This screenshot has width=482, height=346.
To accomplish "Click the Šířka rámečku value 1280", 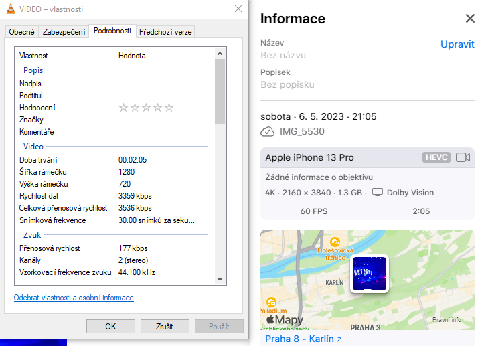I will 127,172.
